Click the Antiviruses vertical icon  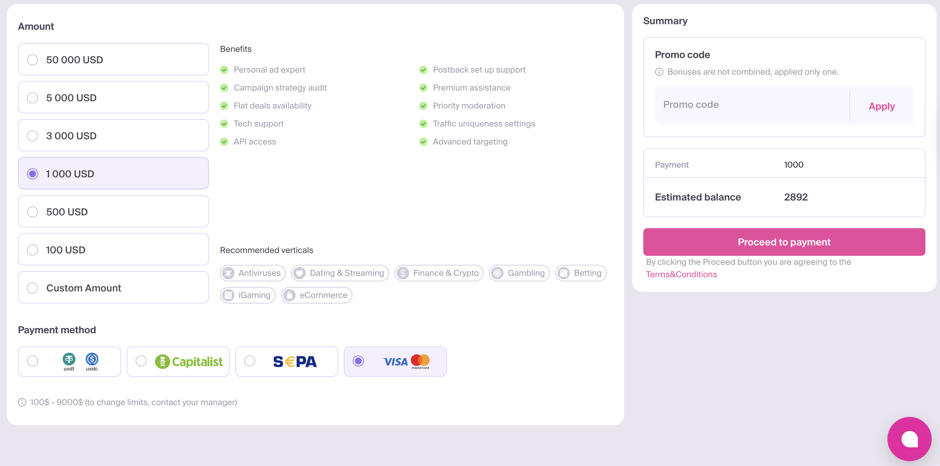229,273
